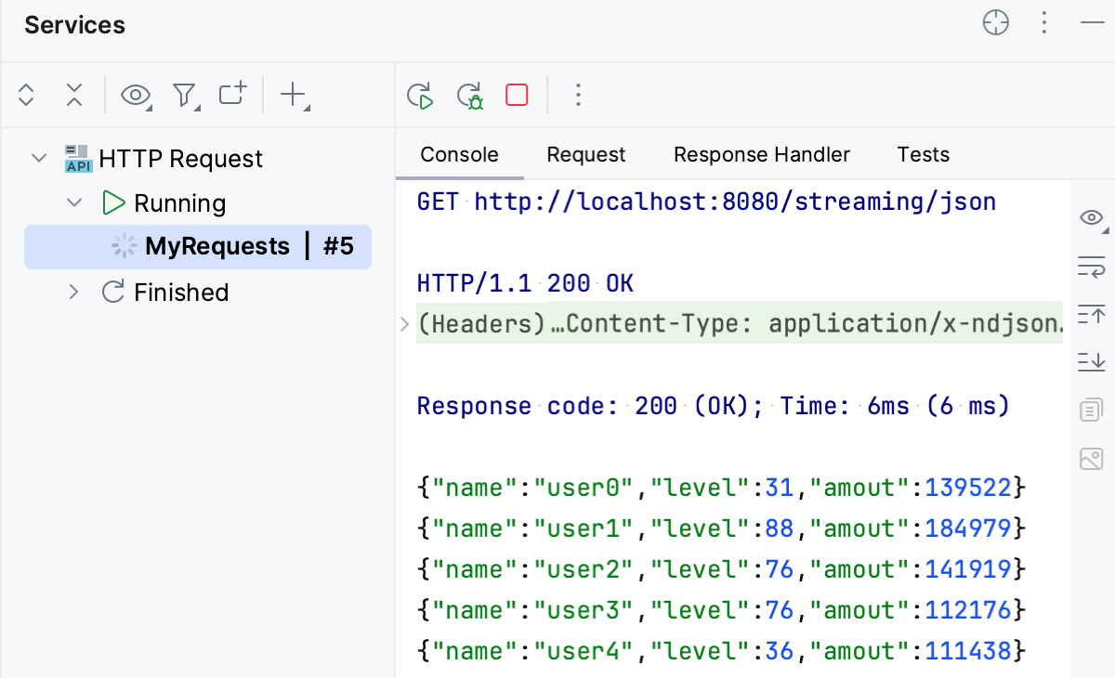Viewport: 1115px width, 678px height.
Task: Add a new service group
Action: click(x=231, y=95)
